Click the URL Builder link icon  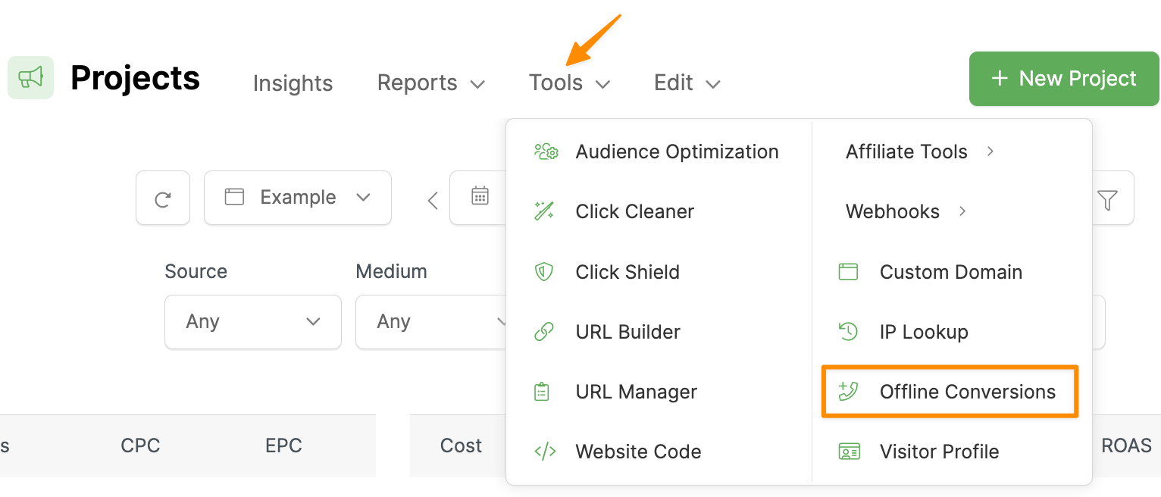click(544, 332)
